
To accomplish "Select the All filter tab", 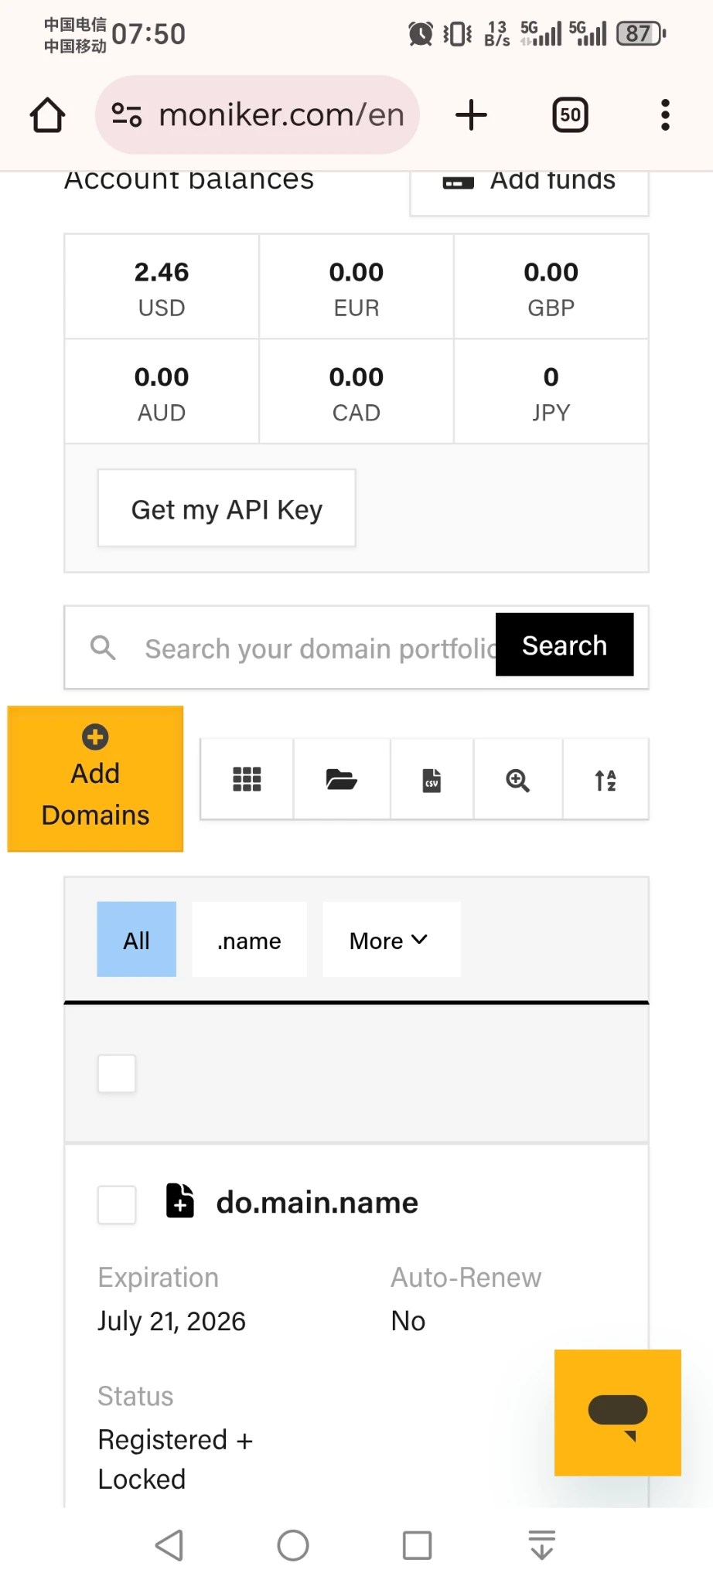I will coord(136,940).
